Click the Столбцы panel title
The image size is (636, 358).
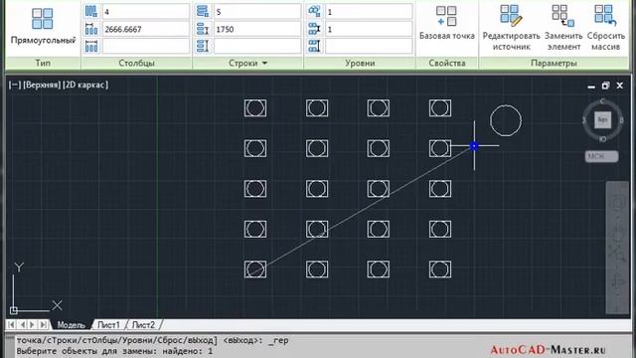[137, 63]
